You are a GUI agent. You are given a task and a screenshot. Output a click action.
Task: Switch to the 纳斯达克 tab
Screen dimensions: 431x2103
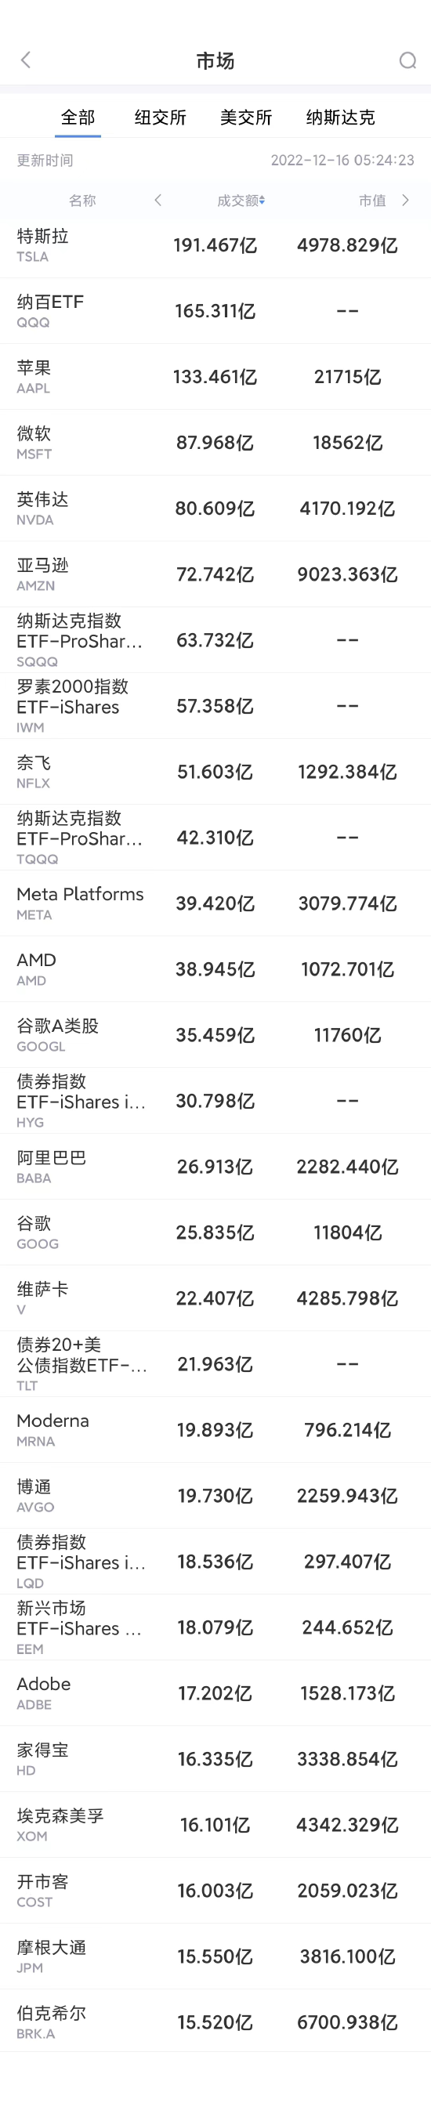point(340,118)
